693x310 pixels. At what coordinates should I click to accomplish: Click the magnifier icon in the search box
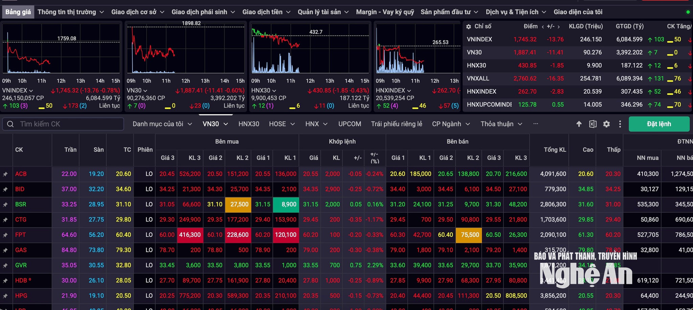10,124
